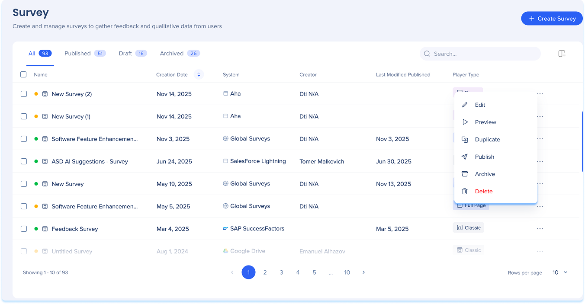Viewport: 585px width, 304px height.
Task: Click the Archive box icon in menu
Action: pos(465,174)
